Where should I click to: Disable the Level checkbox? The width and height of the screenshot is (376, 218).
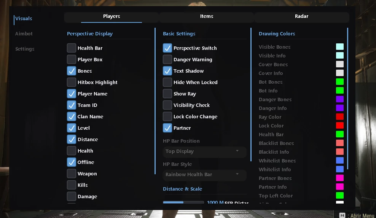(x=72, y=128)
